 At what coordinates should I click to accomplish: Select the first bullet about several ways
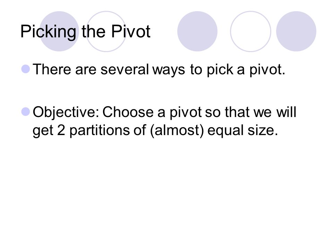pyautogui.click(x=159, y=69)
